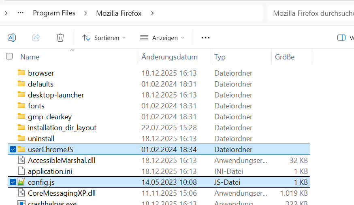Sort by the Änderungsdatum column header
The image size is (354, 205).
tap(169, 57)
